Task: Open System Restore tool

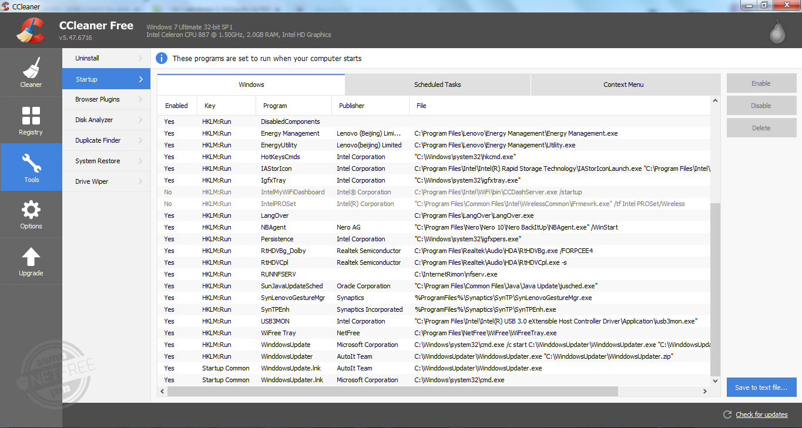Action: 106,161
